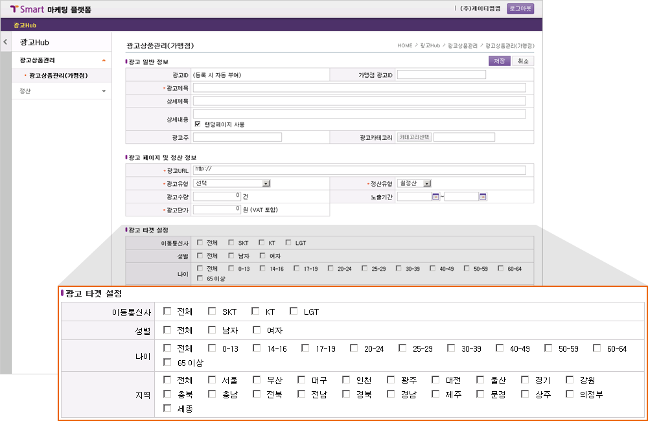Viewport: 648px width, 421px height.
Task: Open the 광고유형 선택 dropdown
Action: 232,183
